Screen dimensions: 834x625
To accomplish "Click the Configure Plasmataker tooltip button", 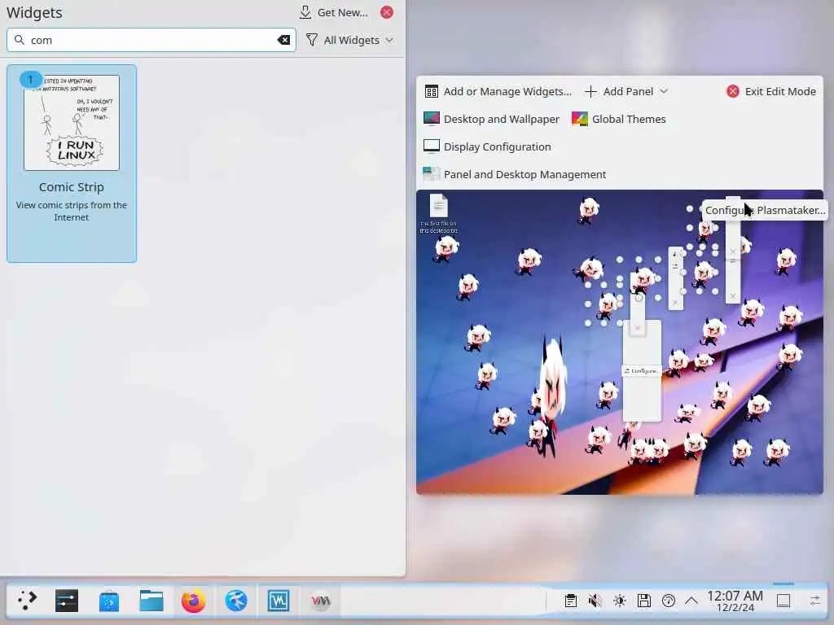I will (764, 211).
